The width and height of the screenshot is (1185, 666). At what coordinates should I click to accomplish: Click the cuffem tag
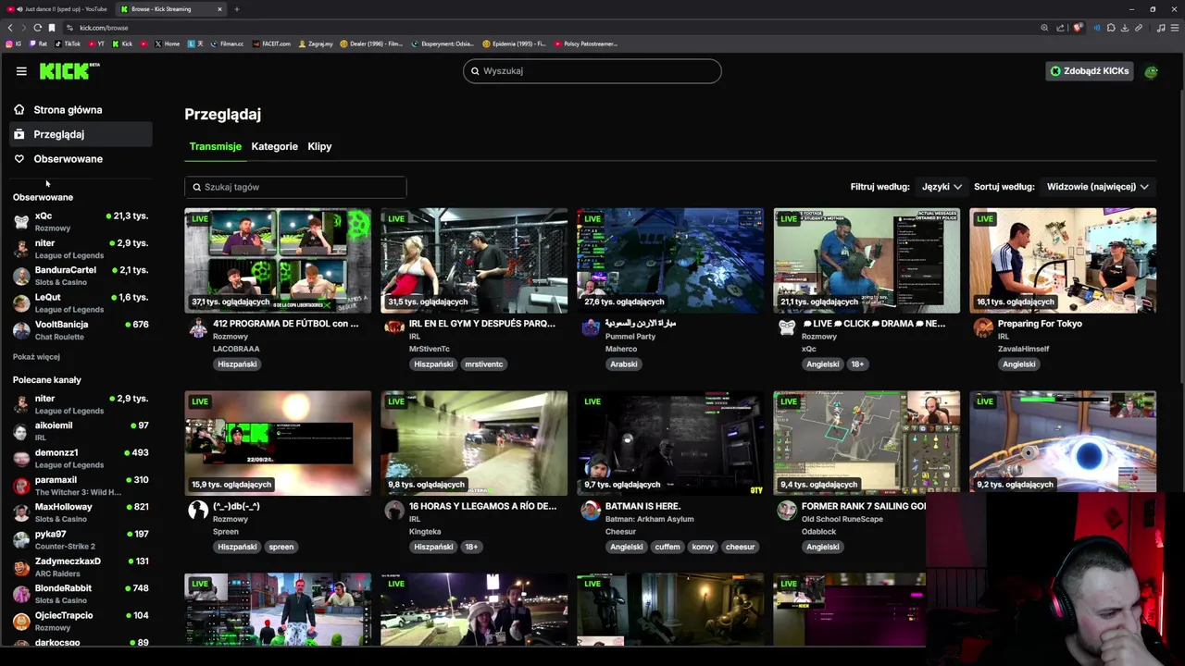tap(667, 547)
